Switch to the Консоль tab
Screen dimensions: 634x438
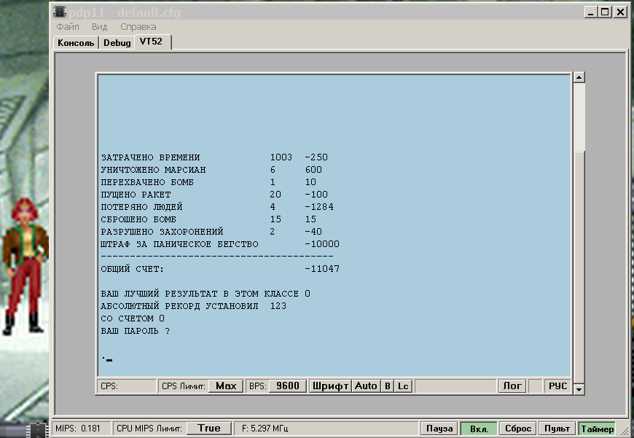(x=76, y=43)
